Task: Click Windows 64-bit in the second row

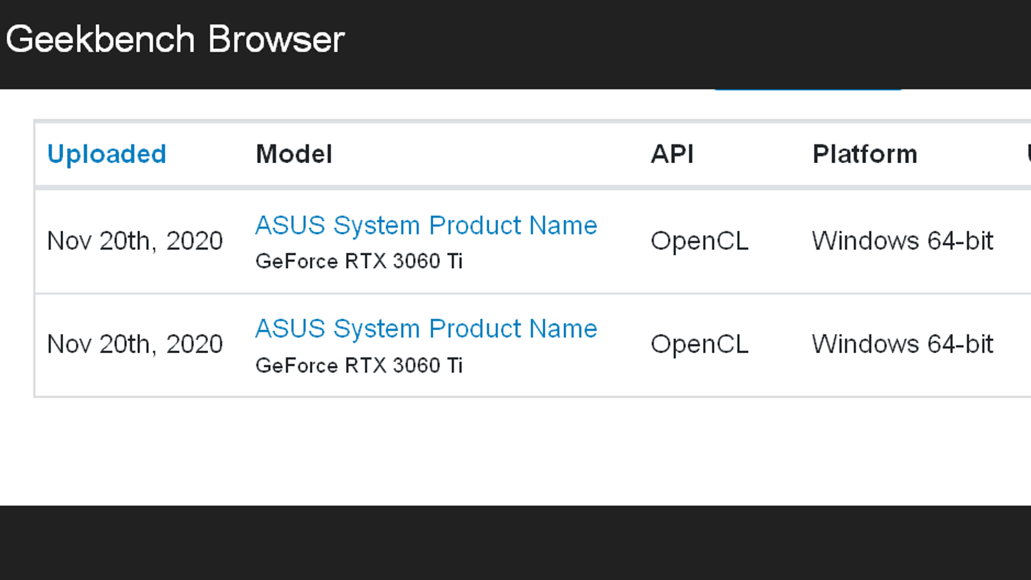Action: (x=902, y=344)
